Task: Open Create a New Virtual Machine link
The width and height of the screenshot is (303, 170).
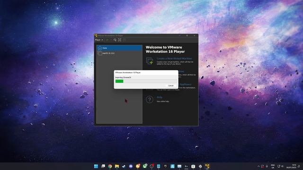Action: pyautogui.click(x=174, y=59)
